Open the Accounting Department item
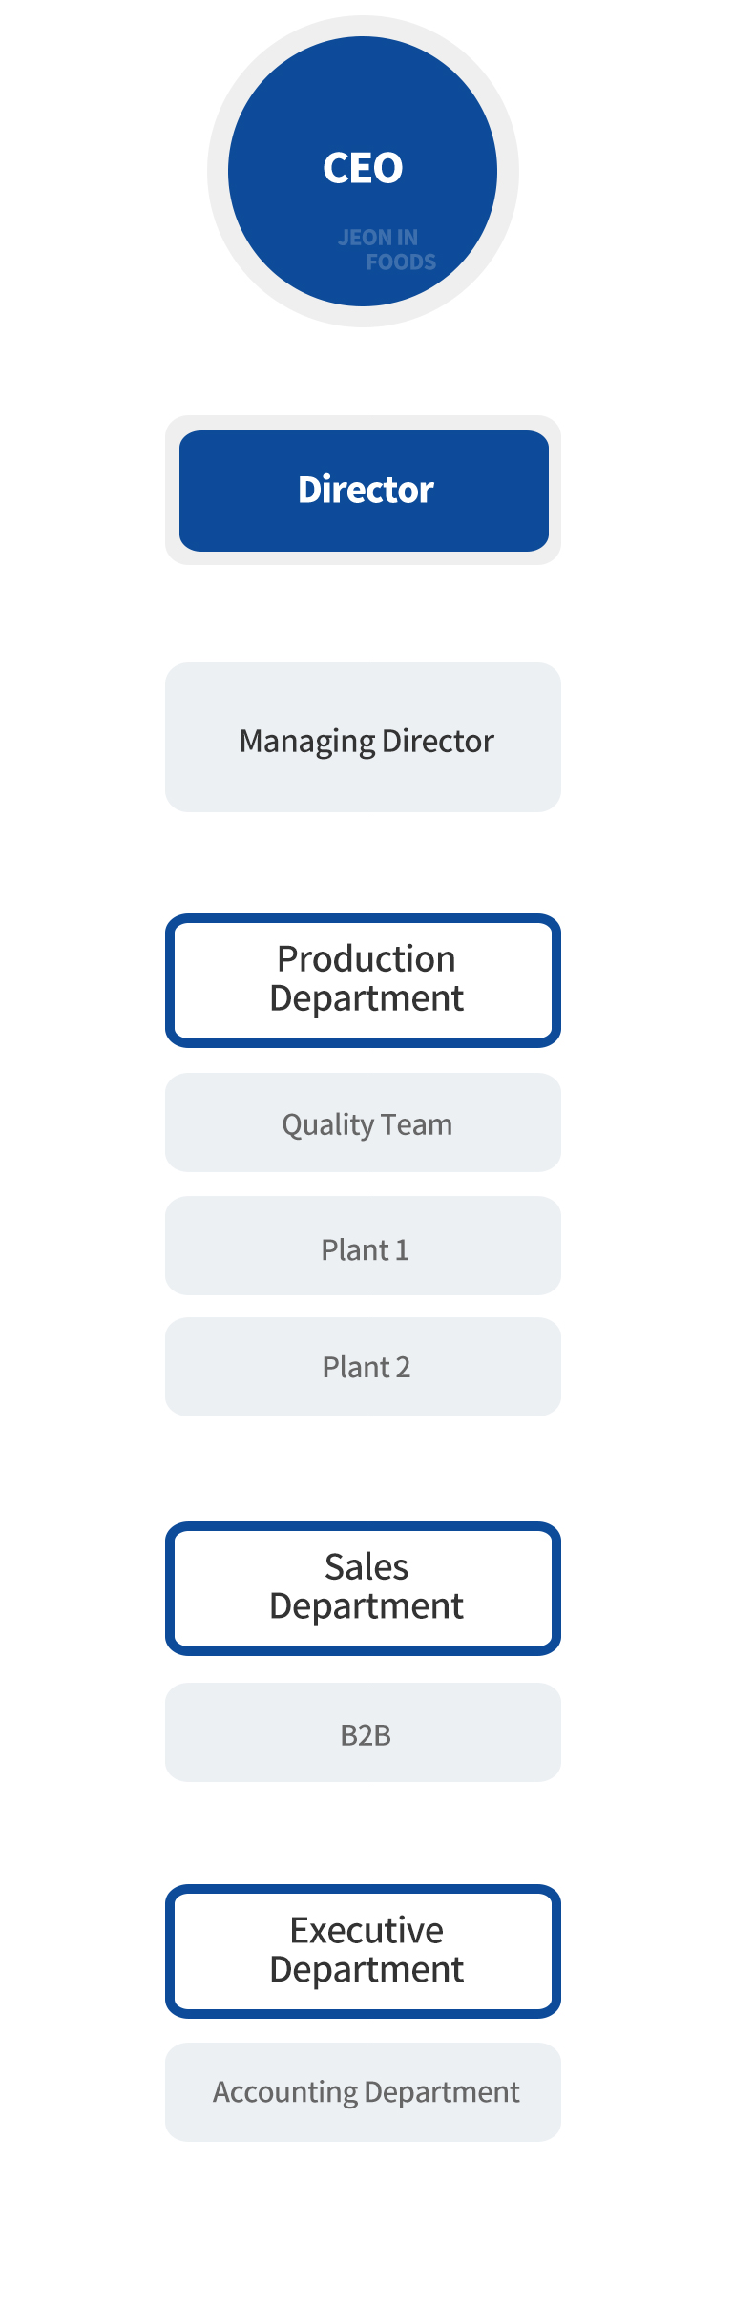The height and width of the screenshot is (2307, 733). tap(363, 2092)
